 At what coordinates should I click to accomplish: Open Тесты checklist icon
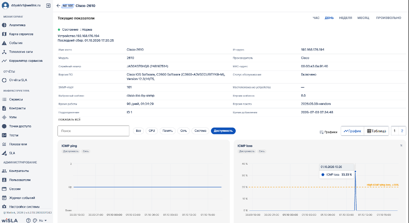pyautogui.click(x=4, y=135)
